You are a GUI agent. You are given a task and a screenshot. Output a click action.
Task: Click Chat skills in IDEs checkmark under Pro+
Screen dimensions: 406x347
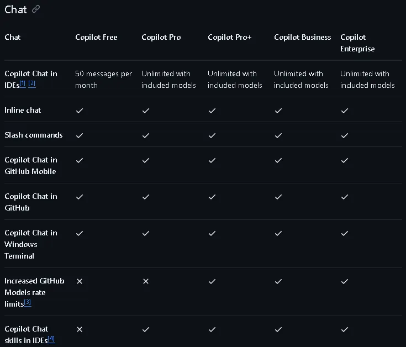[x=212, y=329]
